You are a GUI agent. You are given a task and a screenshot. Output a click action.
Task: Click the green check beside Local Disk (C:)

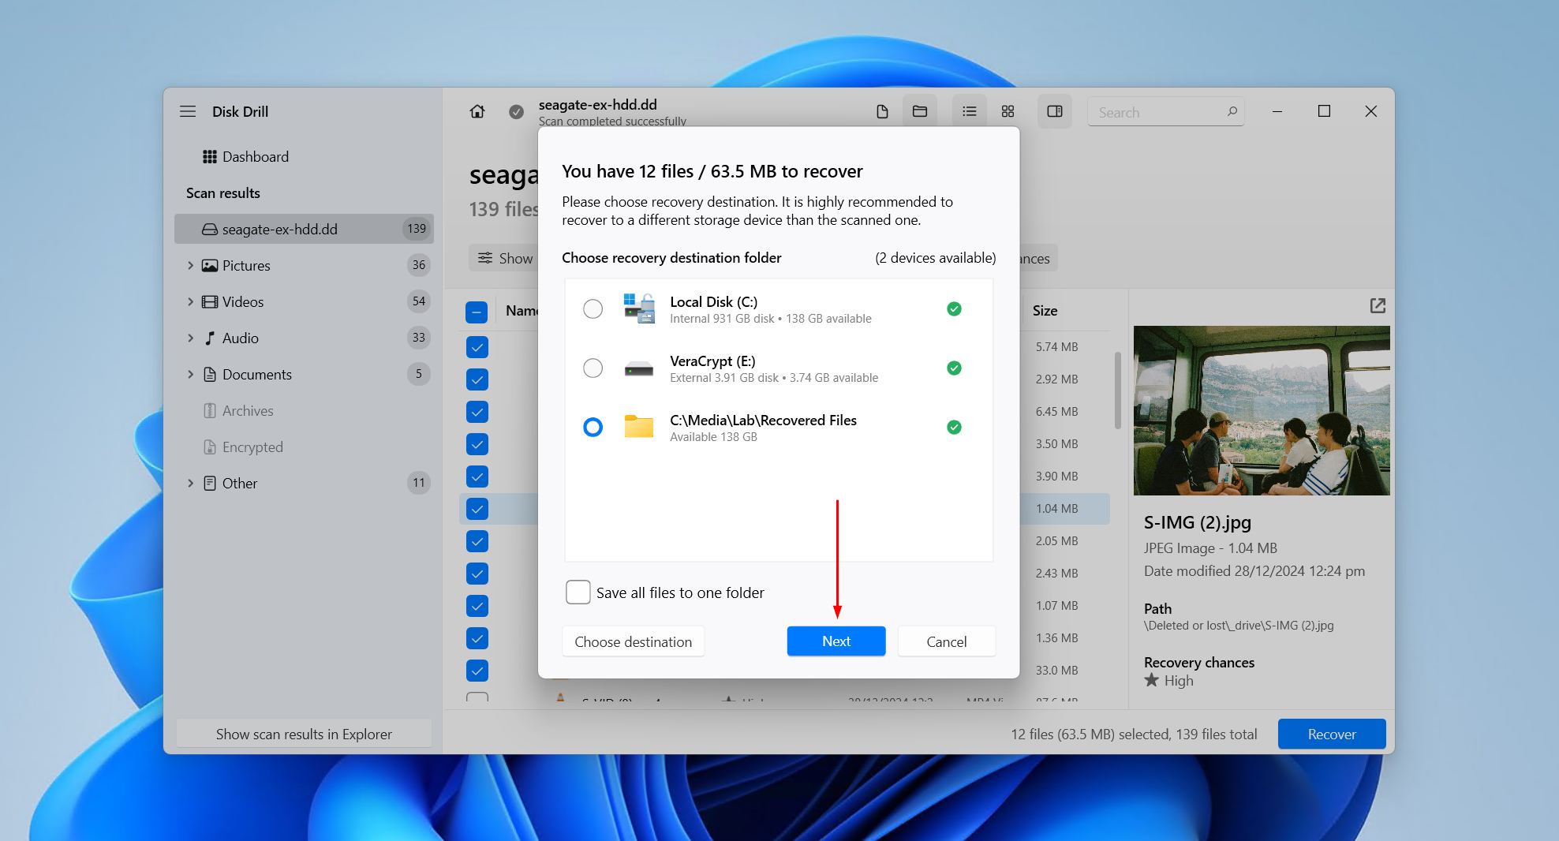click(954, 309)
